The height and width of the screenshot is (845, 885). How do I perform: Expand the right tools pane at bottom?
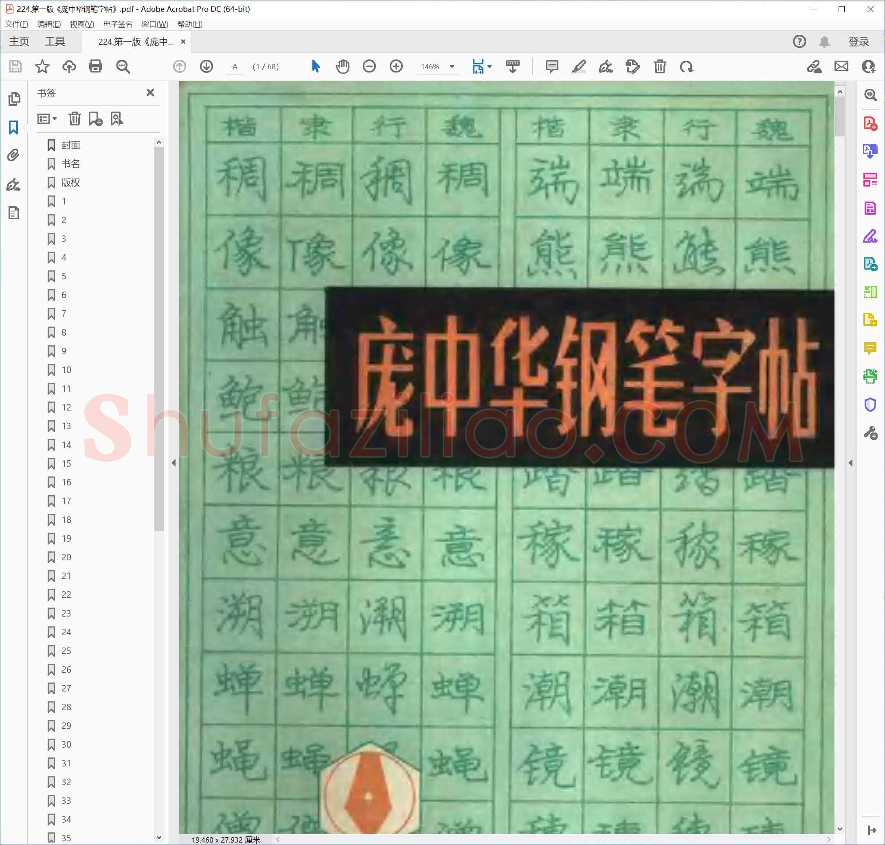coord(872,830)
